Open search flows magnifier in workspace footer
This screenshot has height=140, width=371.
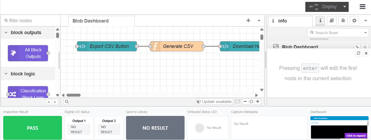point(67,102)
